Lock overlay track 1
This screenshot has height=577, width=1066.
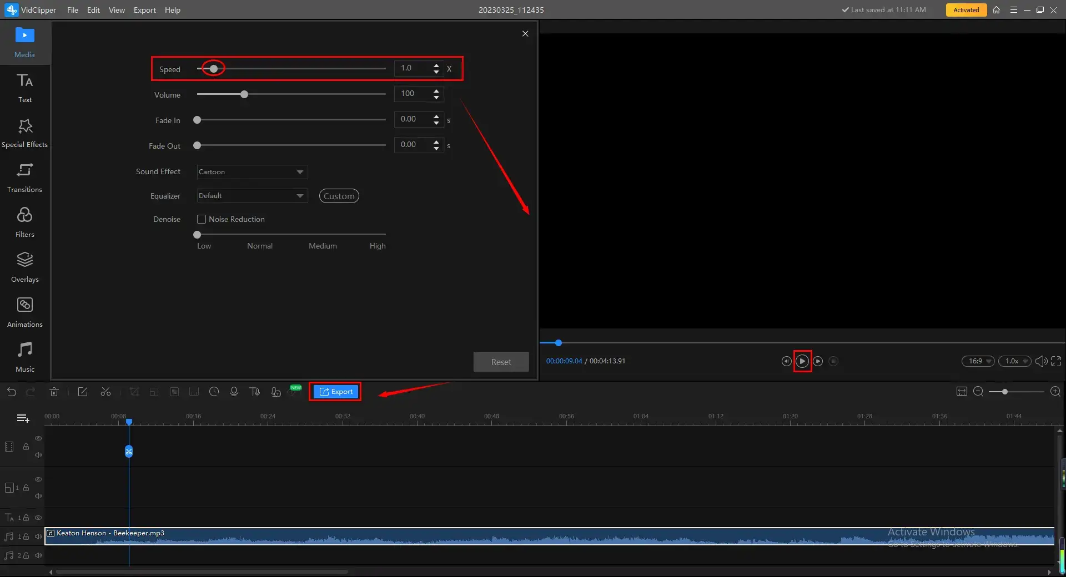pos(26,488)
